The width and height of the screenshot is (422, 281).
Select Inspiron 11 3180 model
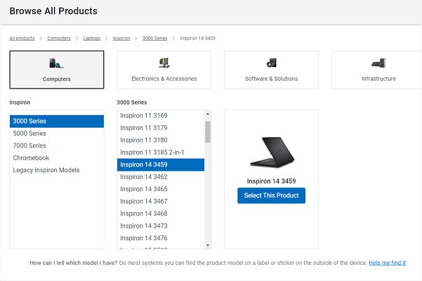[161, 140]
